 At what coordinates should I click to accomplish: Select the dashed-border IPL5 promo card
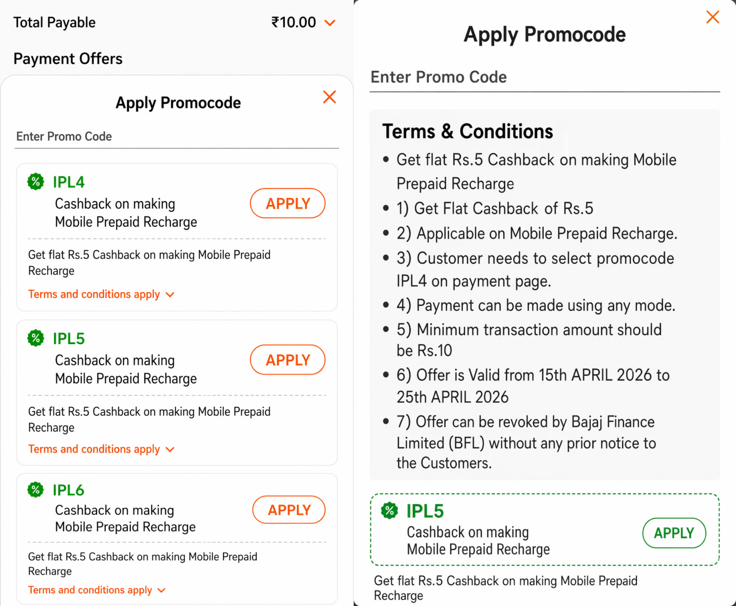click(x=545, y=529)
